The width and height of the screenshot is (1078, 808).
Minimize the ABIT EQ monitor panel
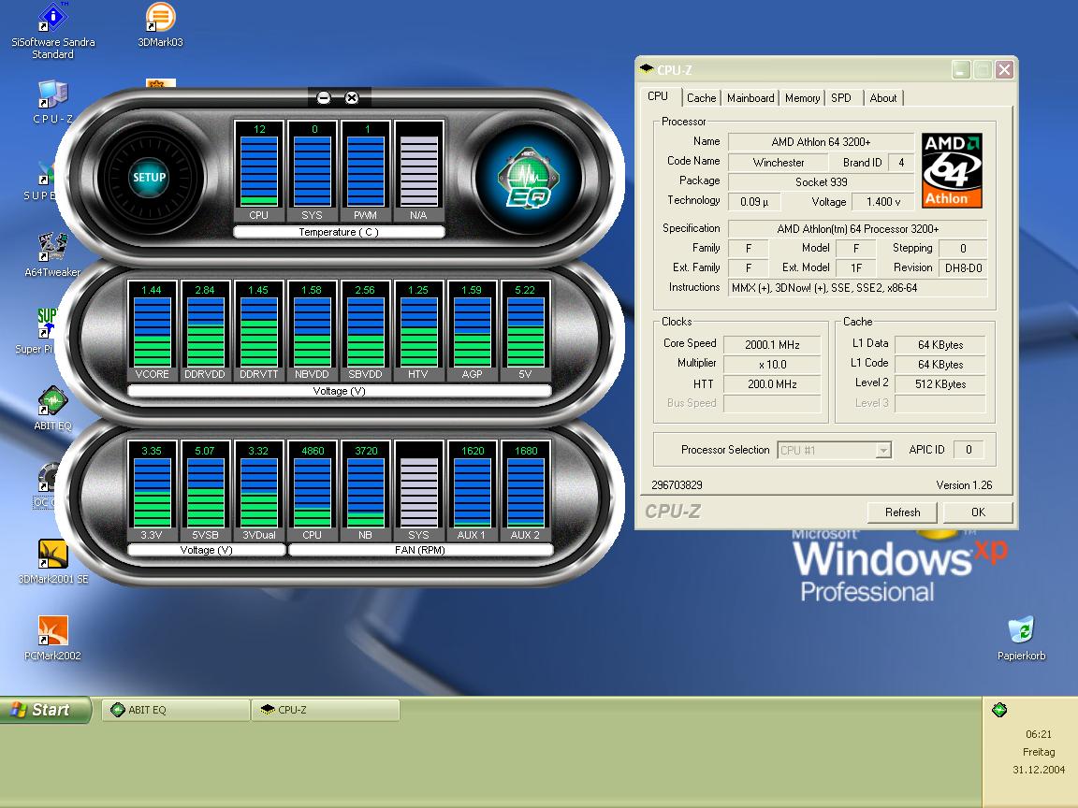click(324, 98)
